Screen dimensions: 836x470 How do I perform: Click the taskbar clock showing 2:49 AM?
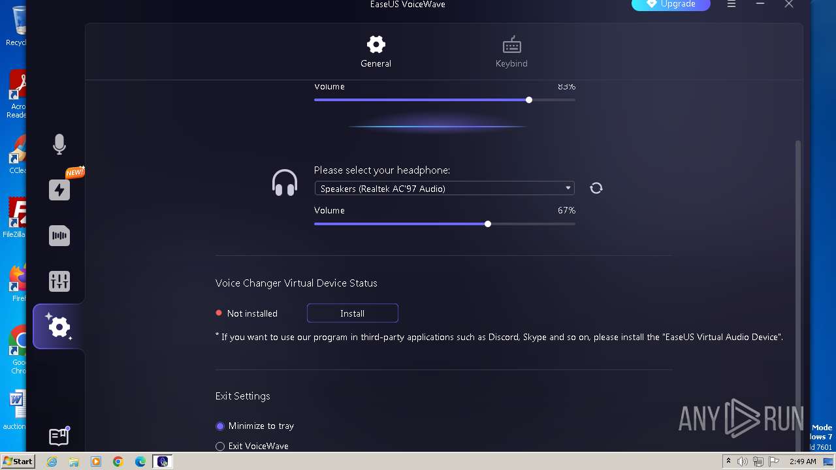[803, 462]
